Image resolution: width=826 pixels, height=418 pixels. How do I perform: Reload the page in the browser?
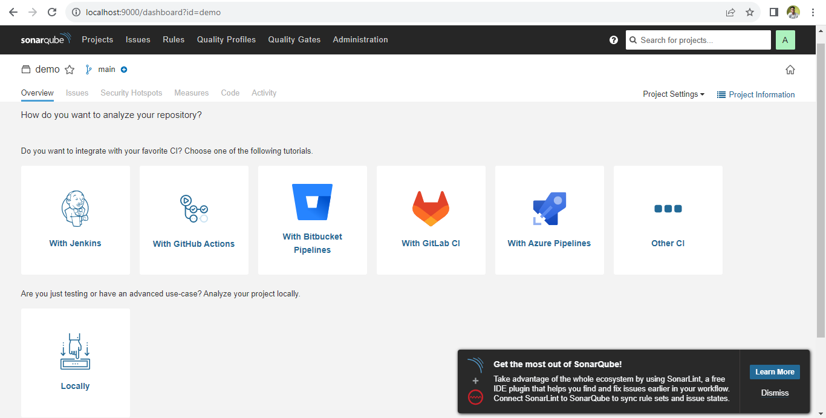[52, 12]
